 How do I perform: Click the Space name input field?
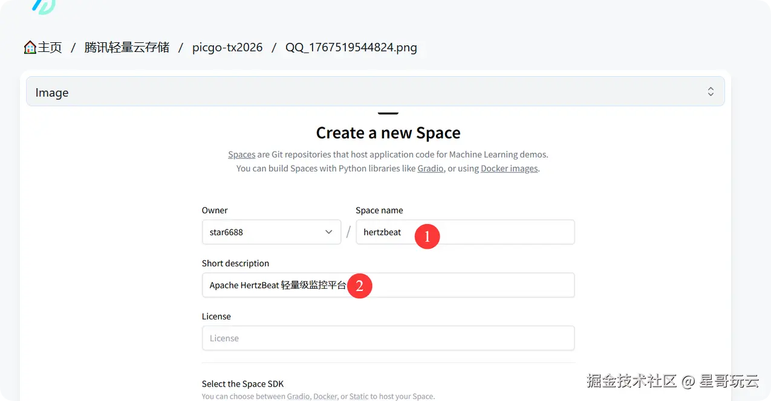(x=465, y=232)
